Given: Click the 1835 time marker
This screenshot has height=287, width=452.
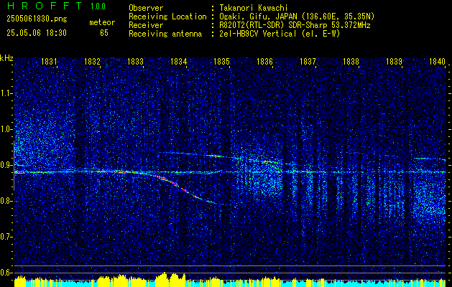Looking at the screenshot, I should pyautogui.click(x=221, y=61).
